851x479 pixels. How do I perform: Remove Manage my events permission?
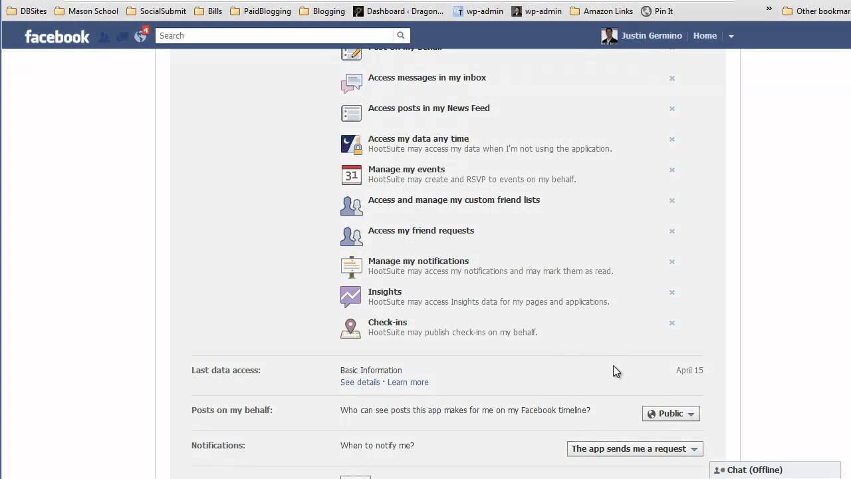coord(672,170)
